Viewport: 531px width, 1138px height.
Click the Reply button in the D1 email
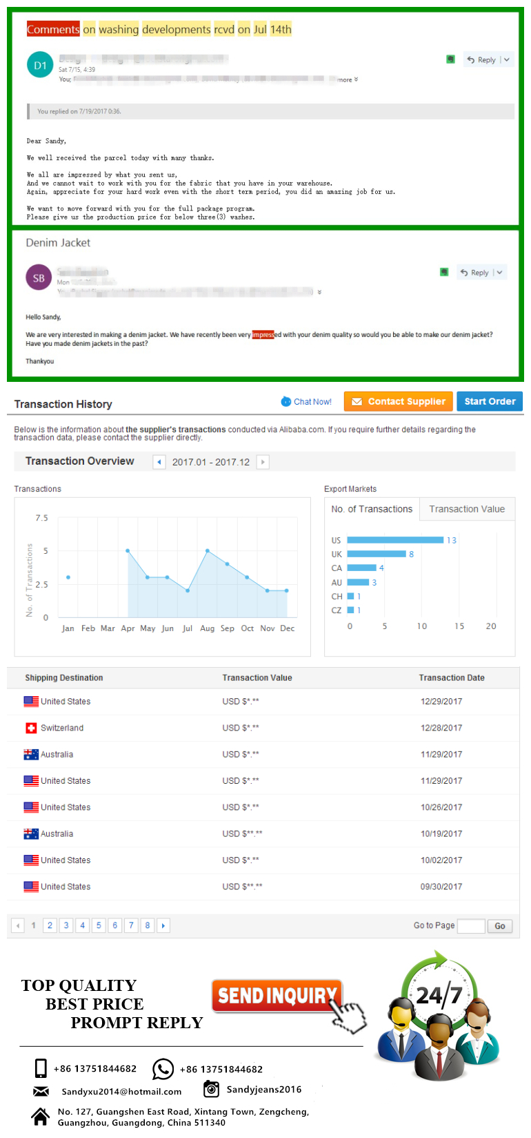tap(481, 60)
